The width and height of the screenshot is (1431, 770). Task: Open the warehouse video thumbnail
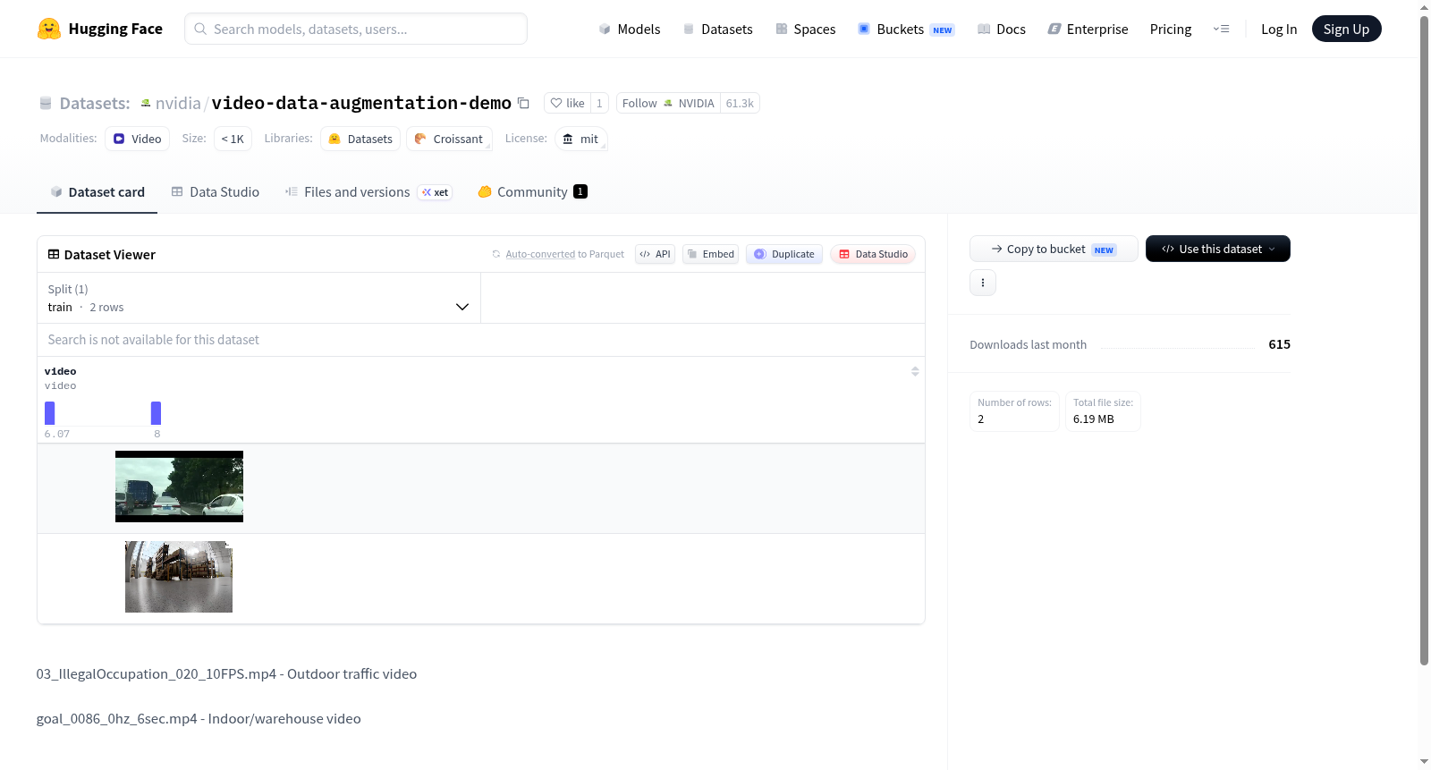[179, 577]
